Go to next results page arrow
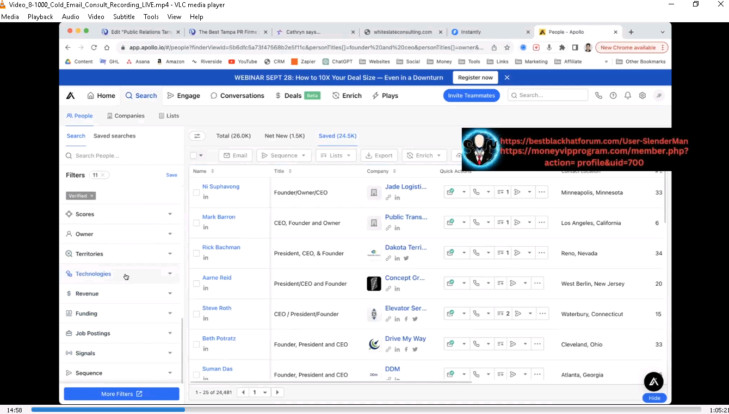 point(277,392)
